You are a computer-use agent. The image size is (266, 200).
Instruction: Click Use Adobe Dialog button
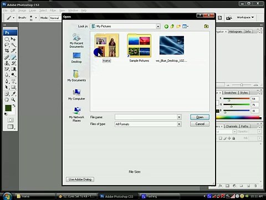pos(80,179)
